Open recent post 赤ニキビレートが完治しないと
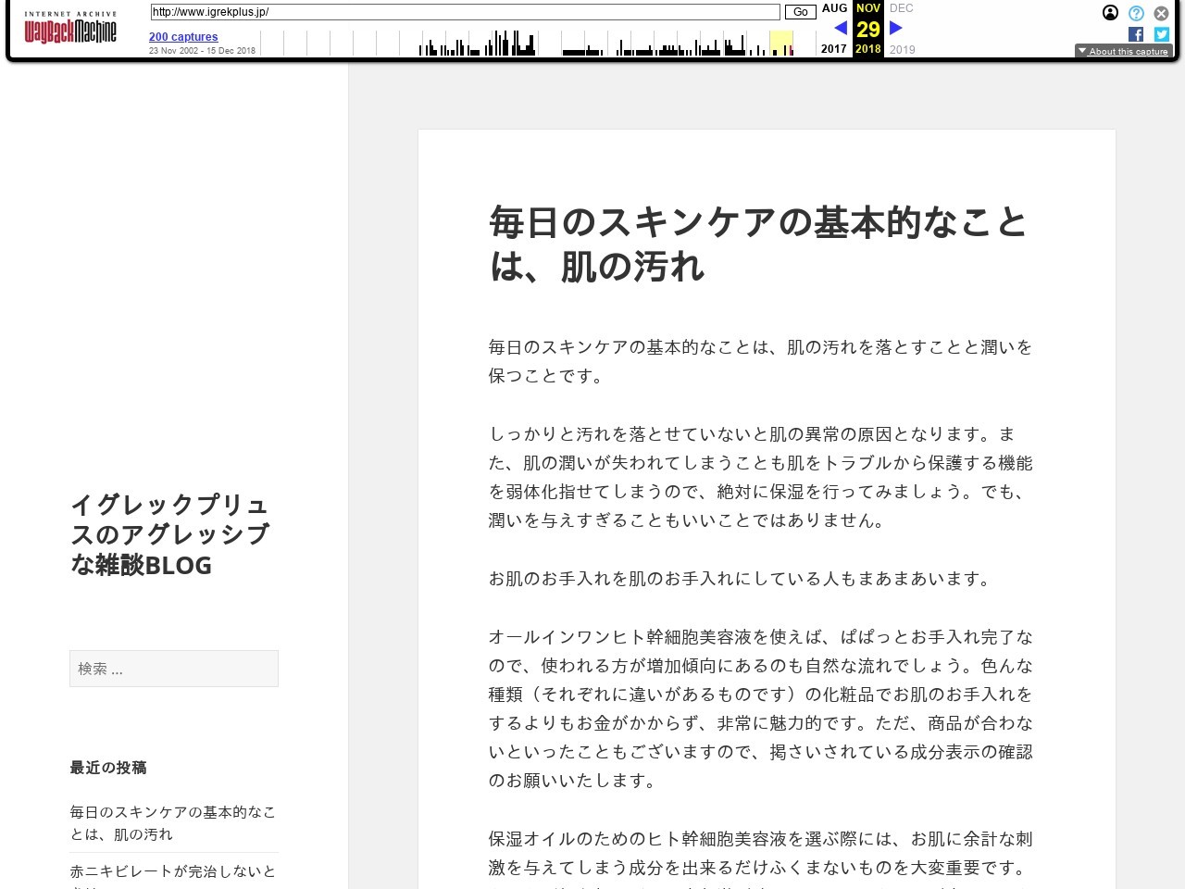This screenshot has width=1185, height=889. (x=172, y=871)
